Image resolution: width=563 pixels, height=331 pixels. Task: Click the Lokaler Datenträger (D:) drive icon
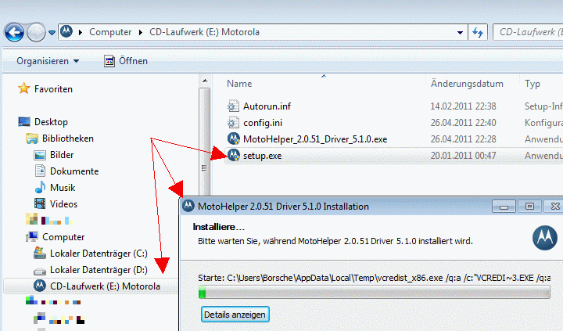tap(40, 271)
